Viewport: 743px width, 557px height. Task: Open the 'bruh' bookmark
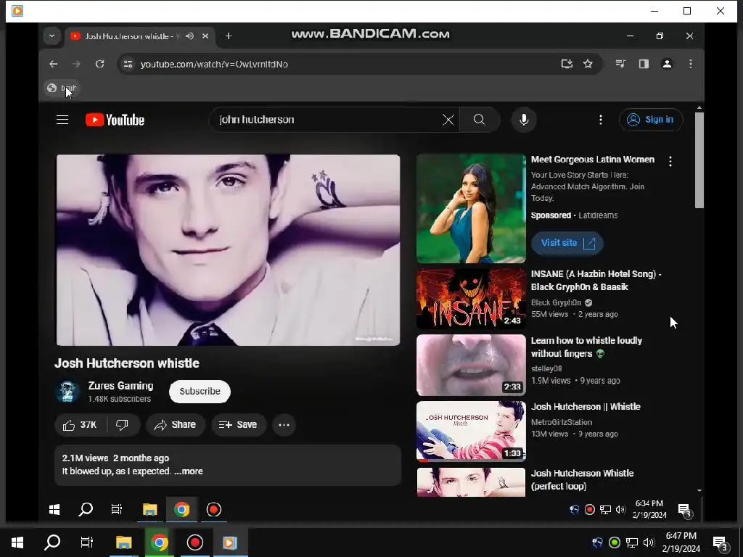(x=62, y=88)
